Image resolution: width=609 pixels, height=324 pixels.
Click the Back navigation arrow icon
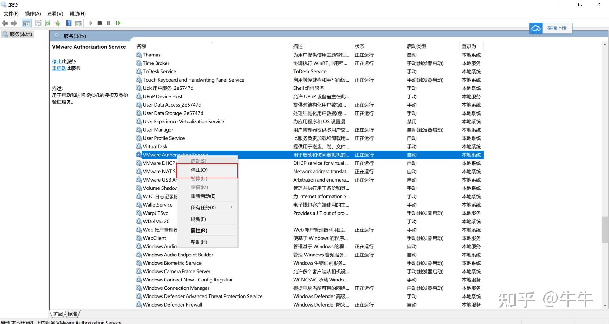click(x=5, y=23)
